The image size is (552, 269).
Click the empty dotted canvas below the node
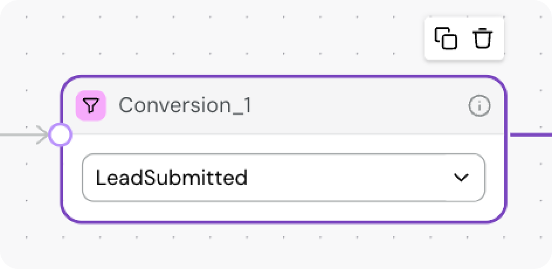pos(281,247)
